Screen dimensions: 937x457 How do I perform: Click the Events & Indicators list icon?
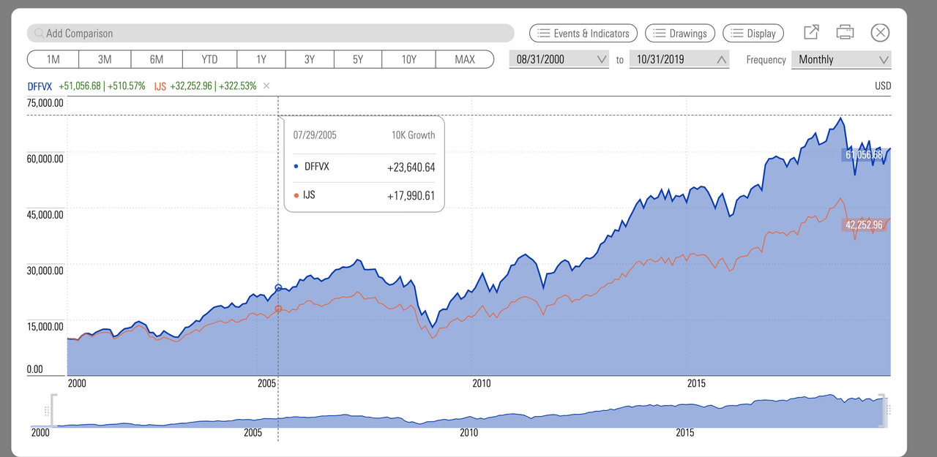[544, 33]
